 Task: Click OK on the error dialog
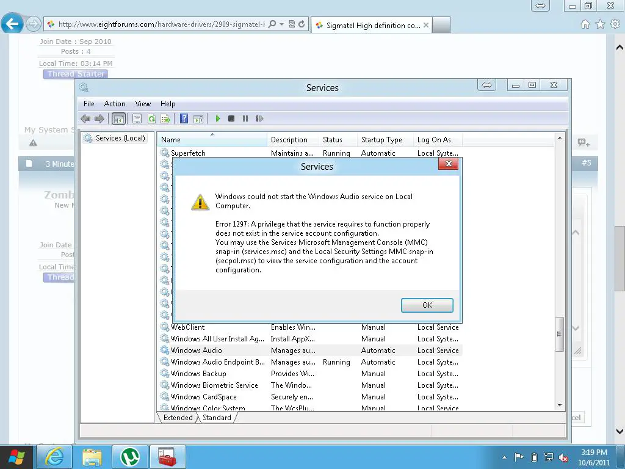pos(427,305)
